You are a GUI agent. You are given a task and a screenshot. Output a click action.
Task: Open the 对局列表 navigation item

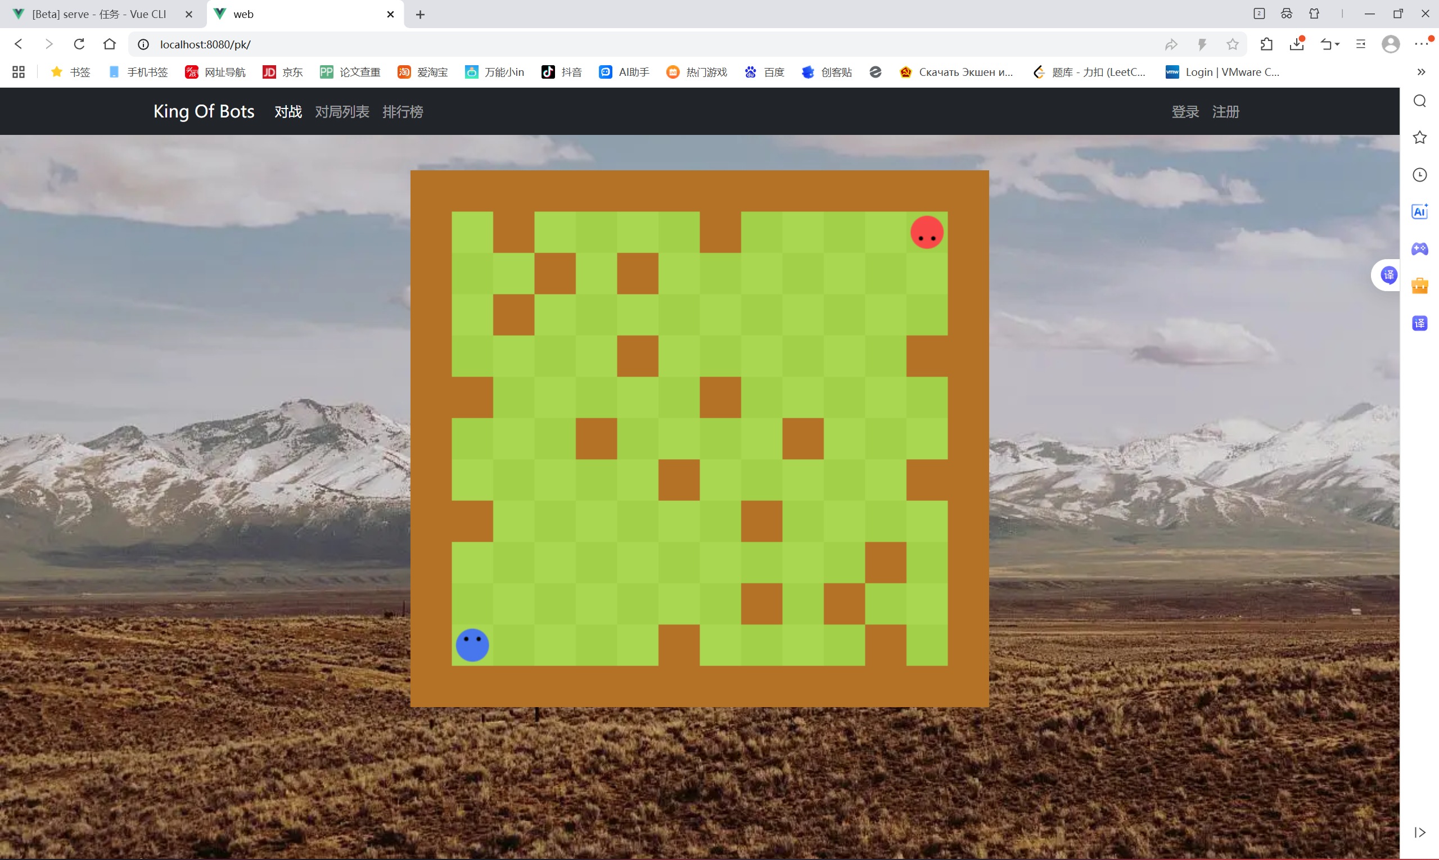pos(341,111)
